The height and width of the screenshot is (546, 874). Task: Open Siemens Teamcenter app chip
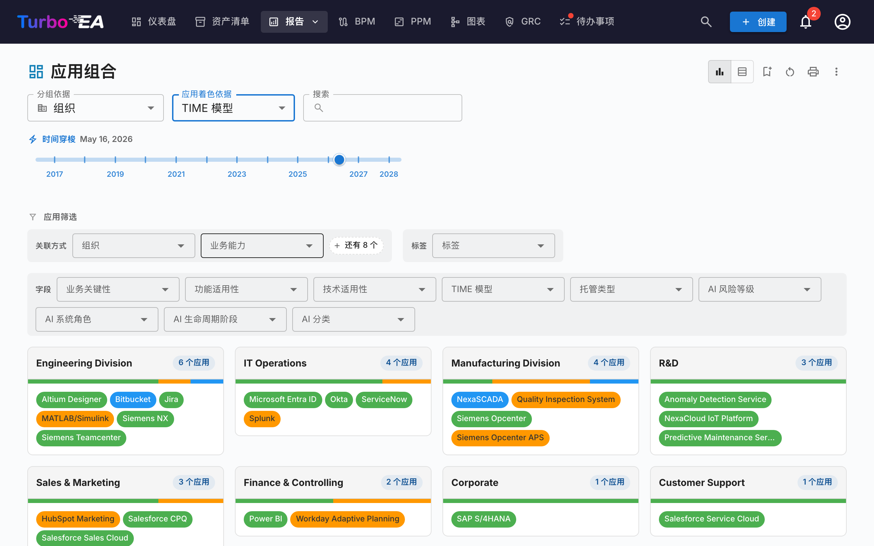[81, 438]
